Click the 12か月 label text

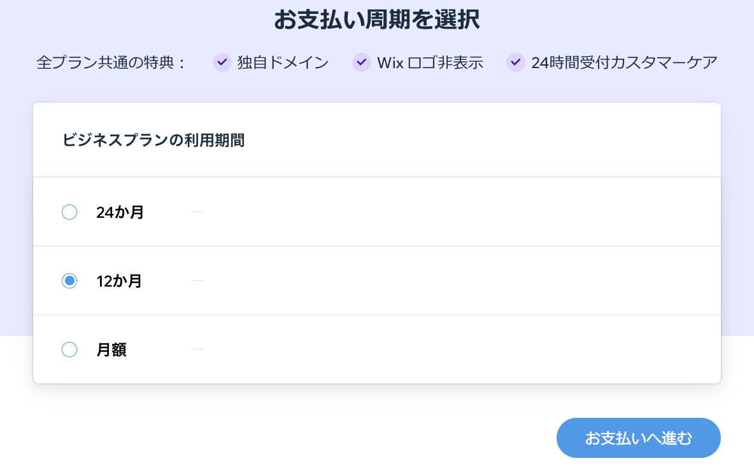coord(119,281)
